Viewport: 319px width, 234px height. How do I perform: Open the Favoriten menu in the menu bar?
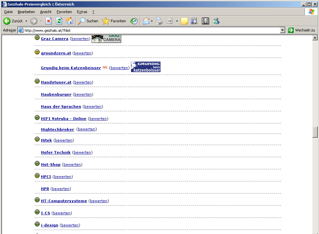click(x=64, y=12)
